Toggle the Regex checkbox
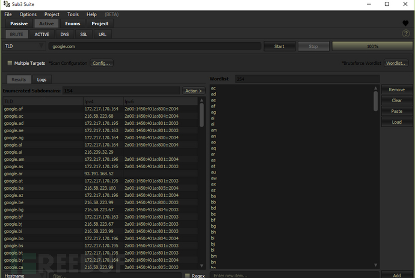This screenshot has height=278, width=415. click(x=188, y=276)
